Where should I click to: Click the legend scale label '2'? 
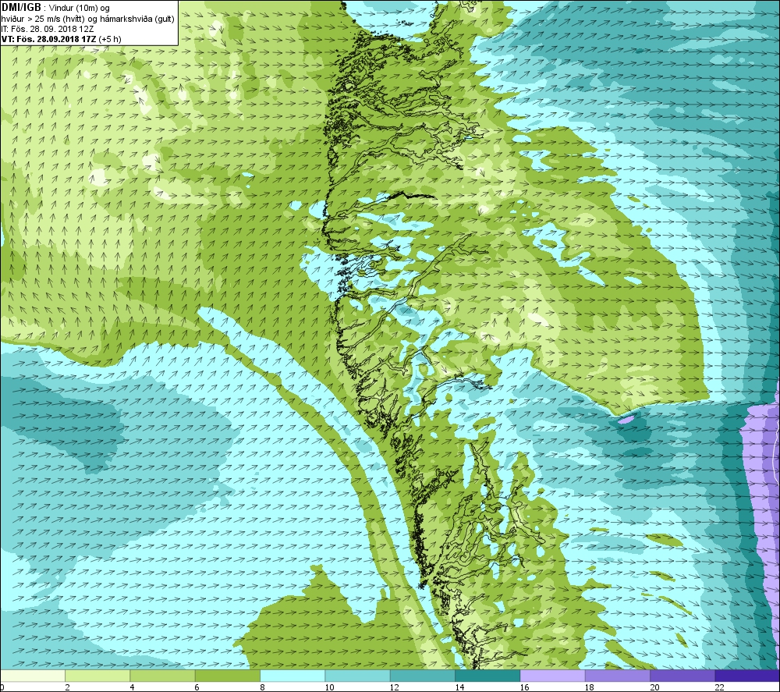(67, 687)
